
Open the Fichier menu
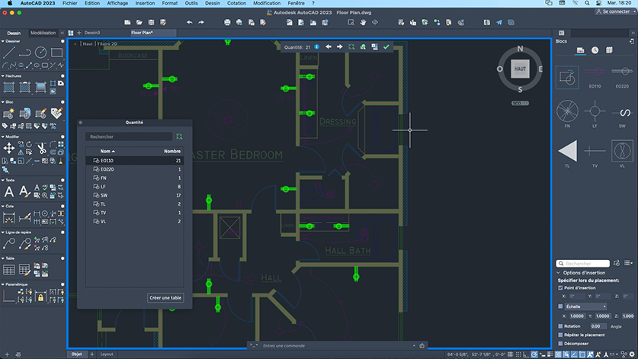point(69,3)
